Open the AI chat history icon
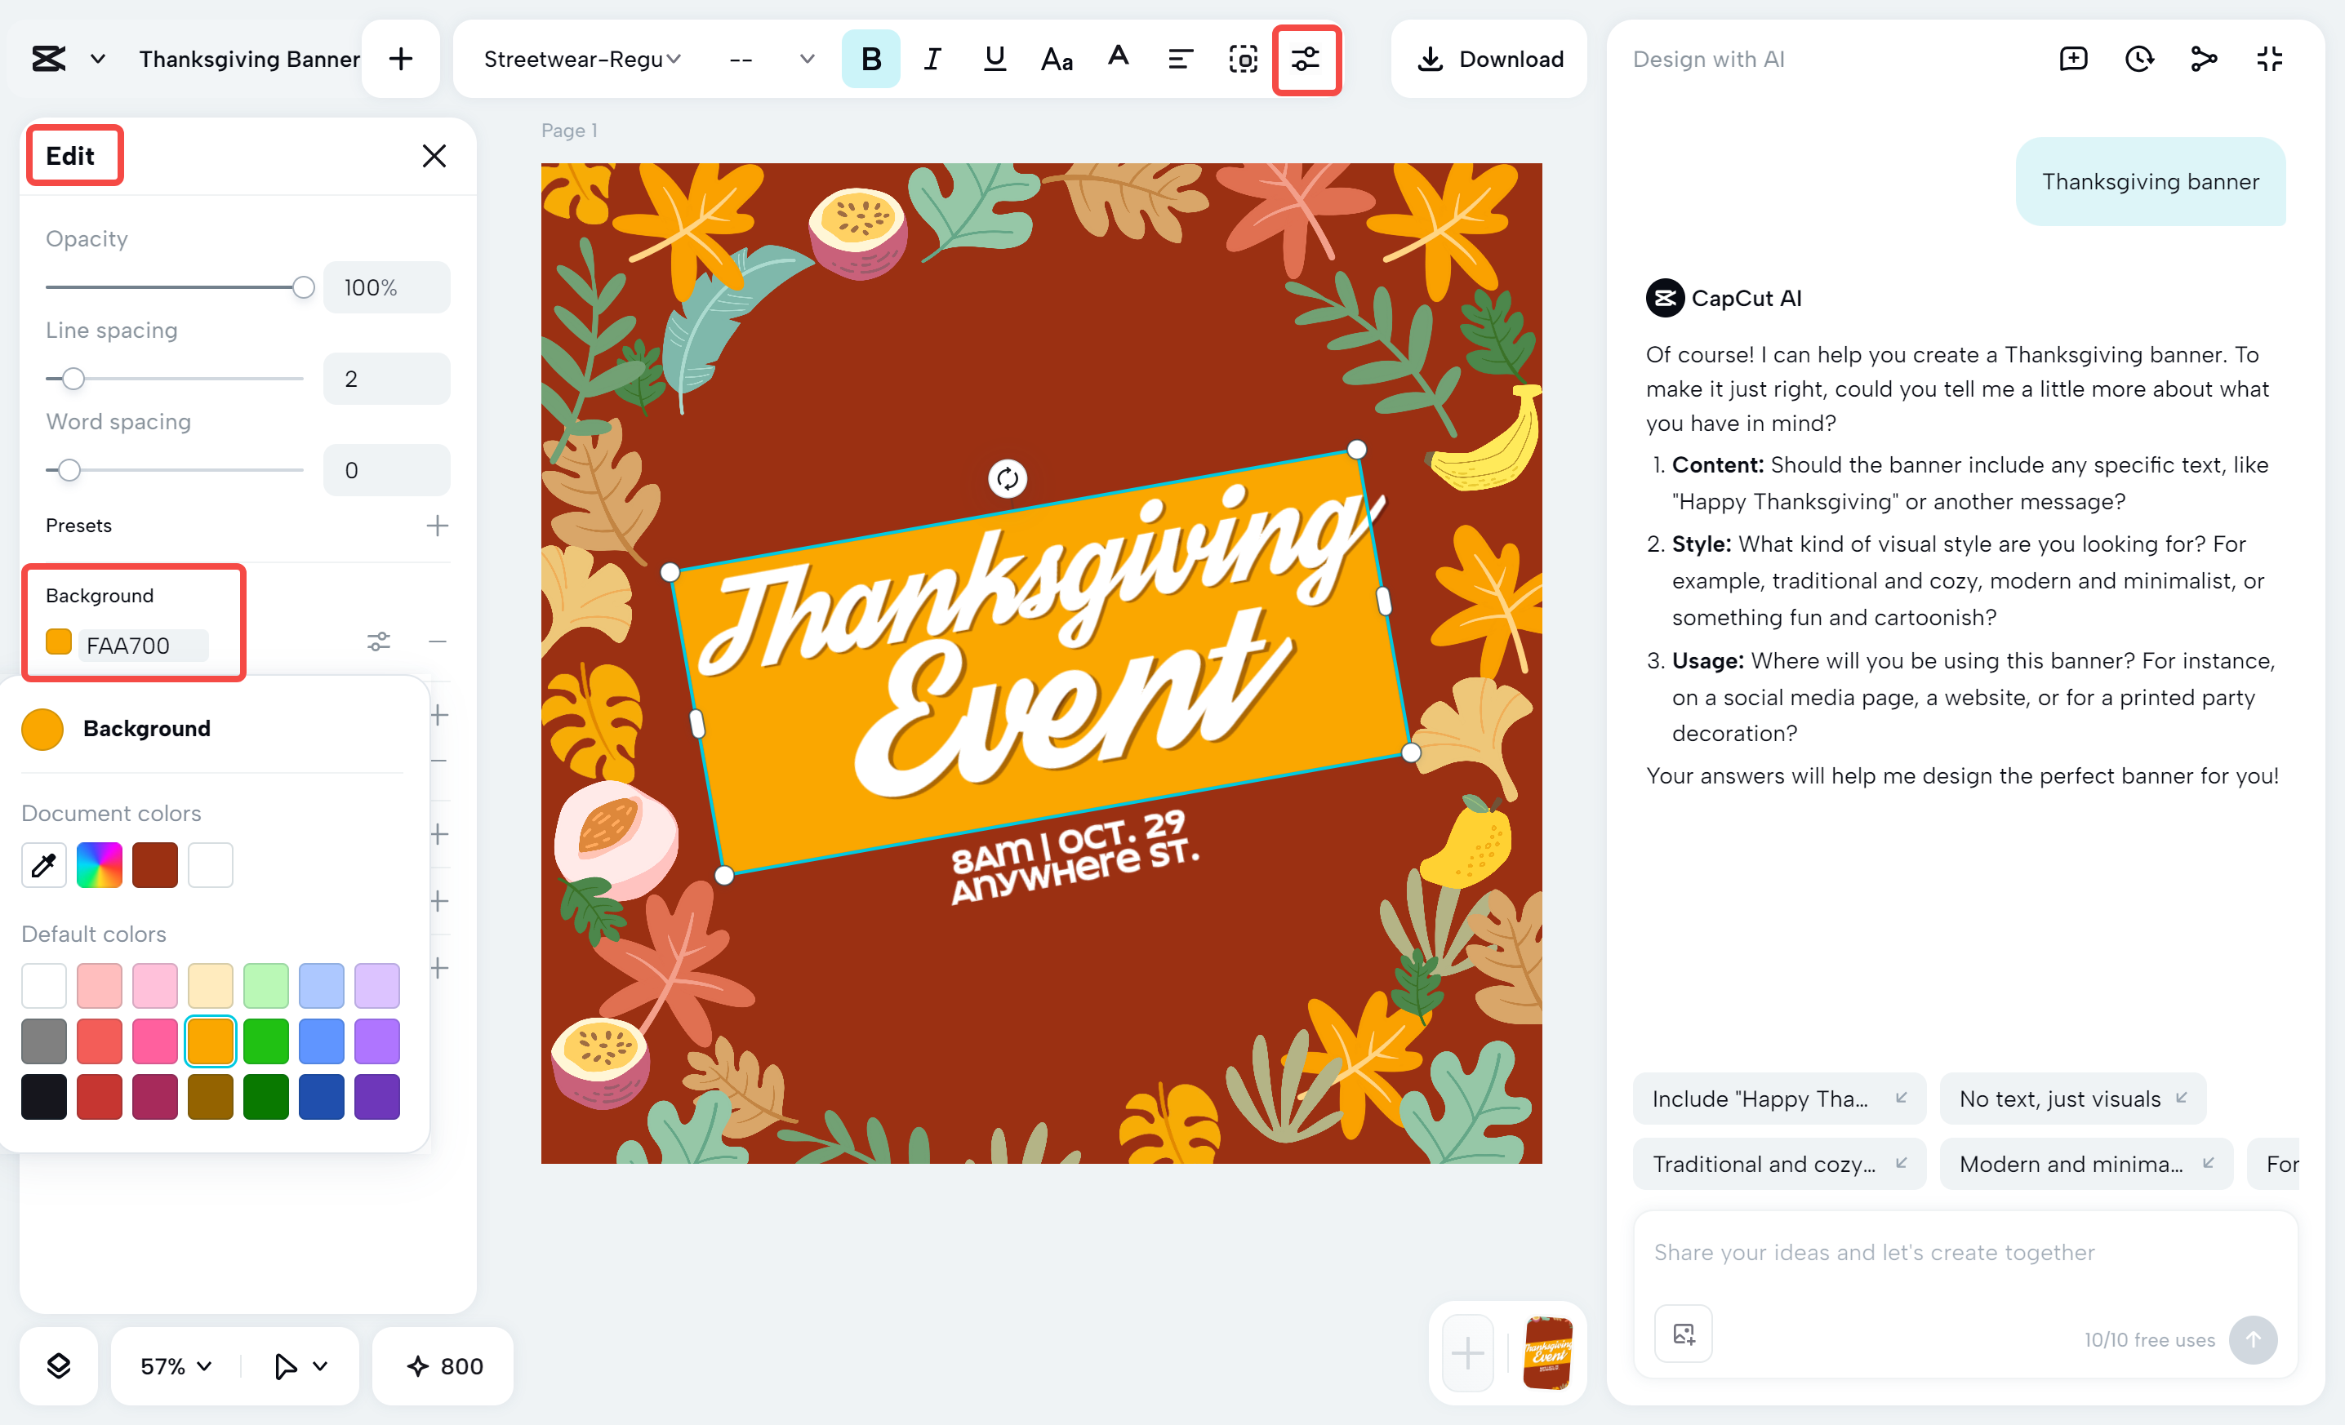This screenshot has height=1425, width=2345. (2138, 59)
